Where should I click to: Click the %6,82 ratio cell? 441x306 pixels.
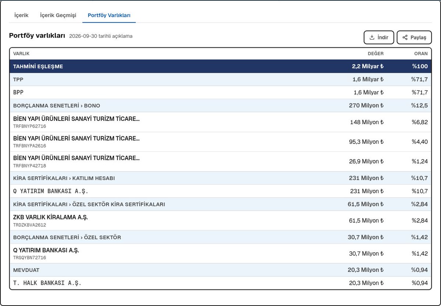[x=420, y=122]
